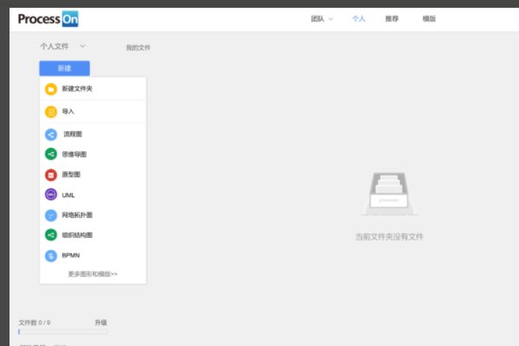Click the blue 流程图 flowchart icon
This screenshot has height=346, width=519.
(x=51, y=134)
